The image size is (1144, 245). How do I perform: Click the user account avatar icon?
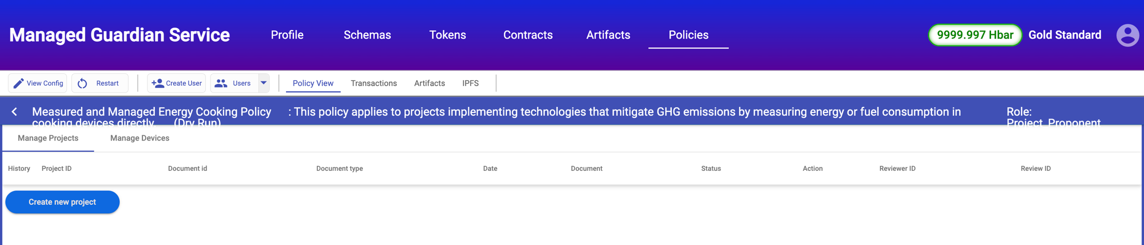click(1128, 35)
